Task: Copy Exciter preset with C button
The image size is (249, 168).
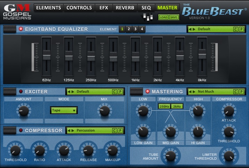Action: [x=114, y=92]
